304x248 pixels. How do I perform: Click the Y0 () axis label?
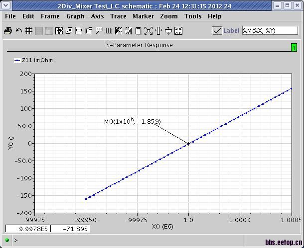(11, 143)
